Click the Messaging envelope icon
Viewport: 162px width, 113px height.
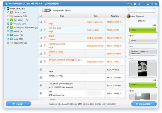pyautogui.click(x=11, y=16)
